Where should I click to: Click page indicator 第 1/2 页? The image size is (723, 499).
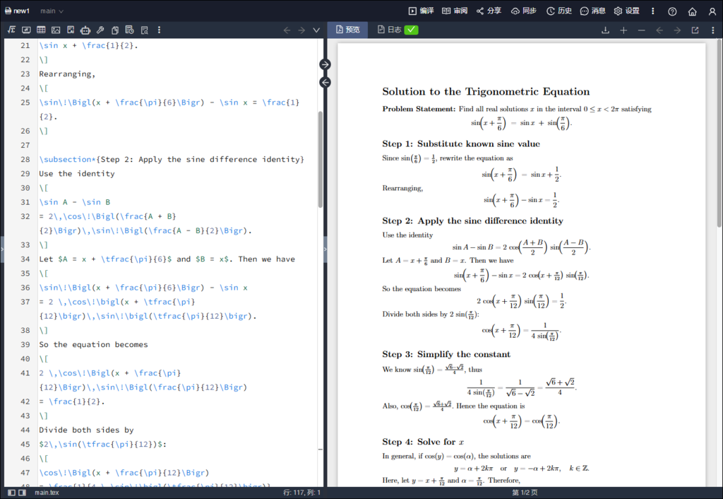coord(525,493)
